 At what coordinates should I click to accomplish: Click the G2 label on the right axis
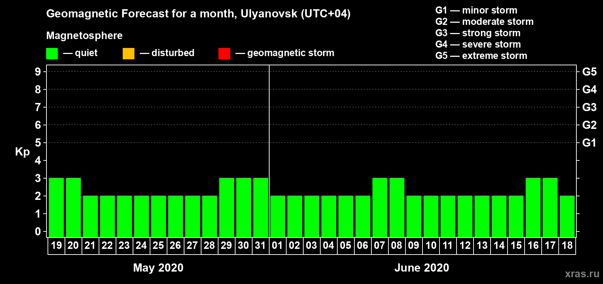pyautogui.click(x=590, y=125)
